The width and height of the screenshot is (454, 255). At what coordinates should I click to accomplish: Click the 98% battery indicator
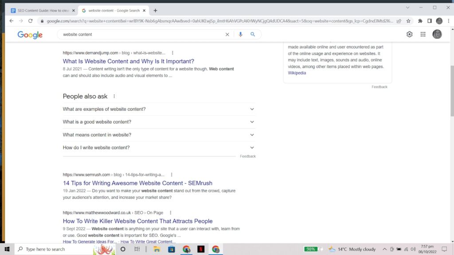pyautogui.click(x=311, y=249)
